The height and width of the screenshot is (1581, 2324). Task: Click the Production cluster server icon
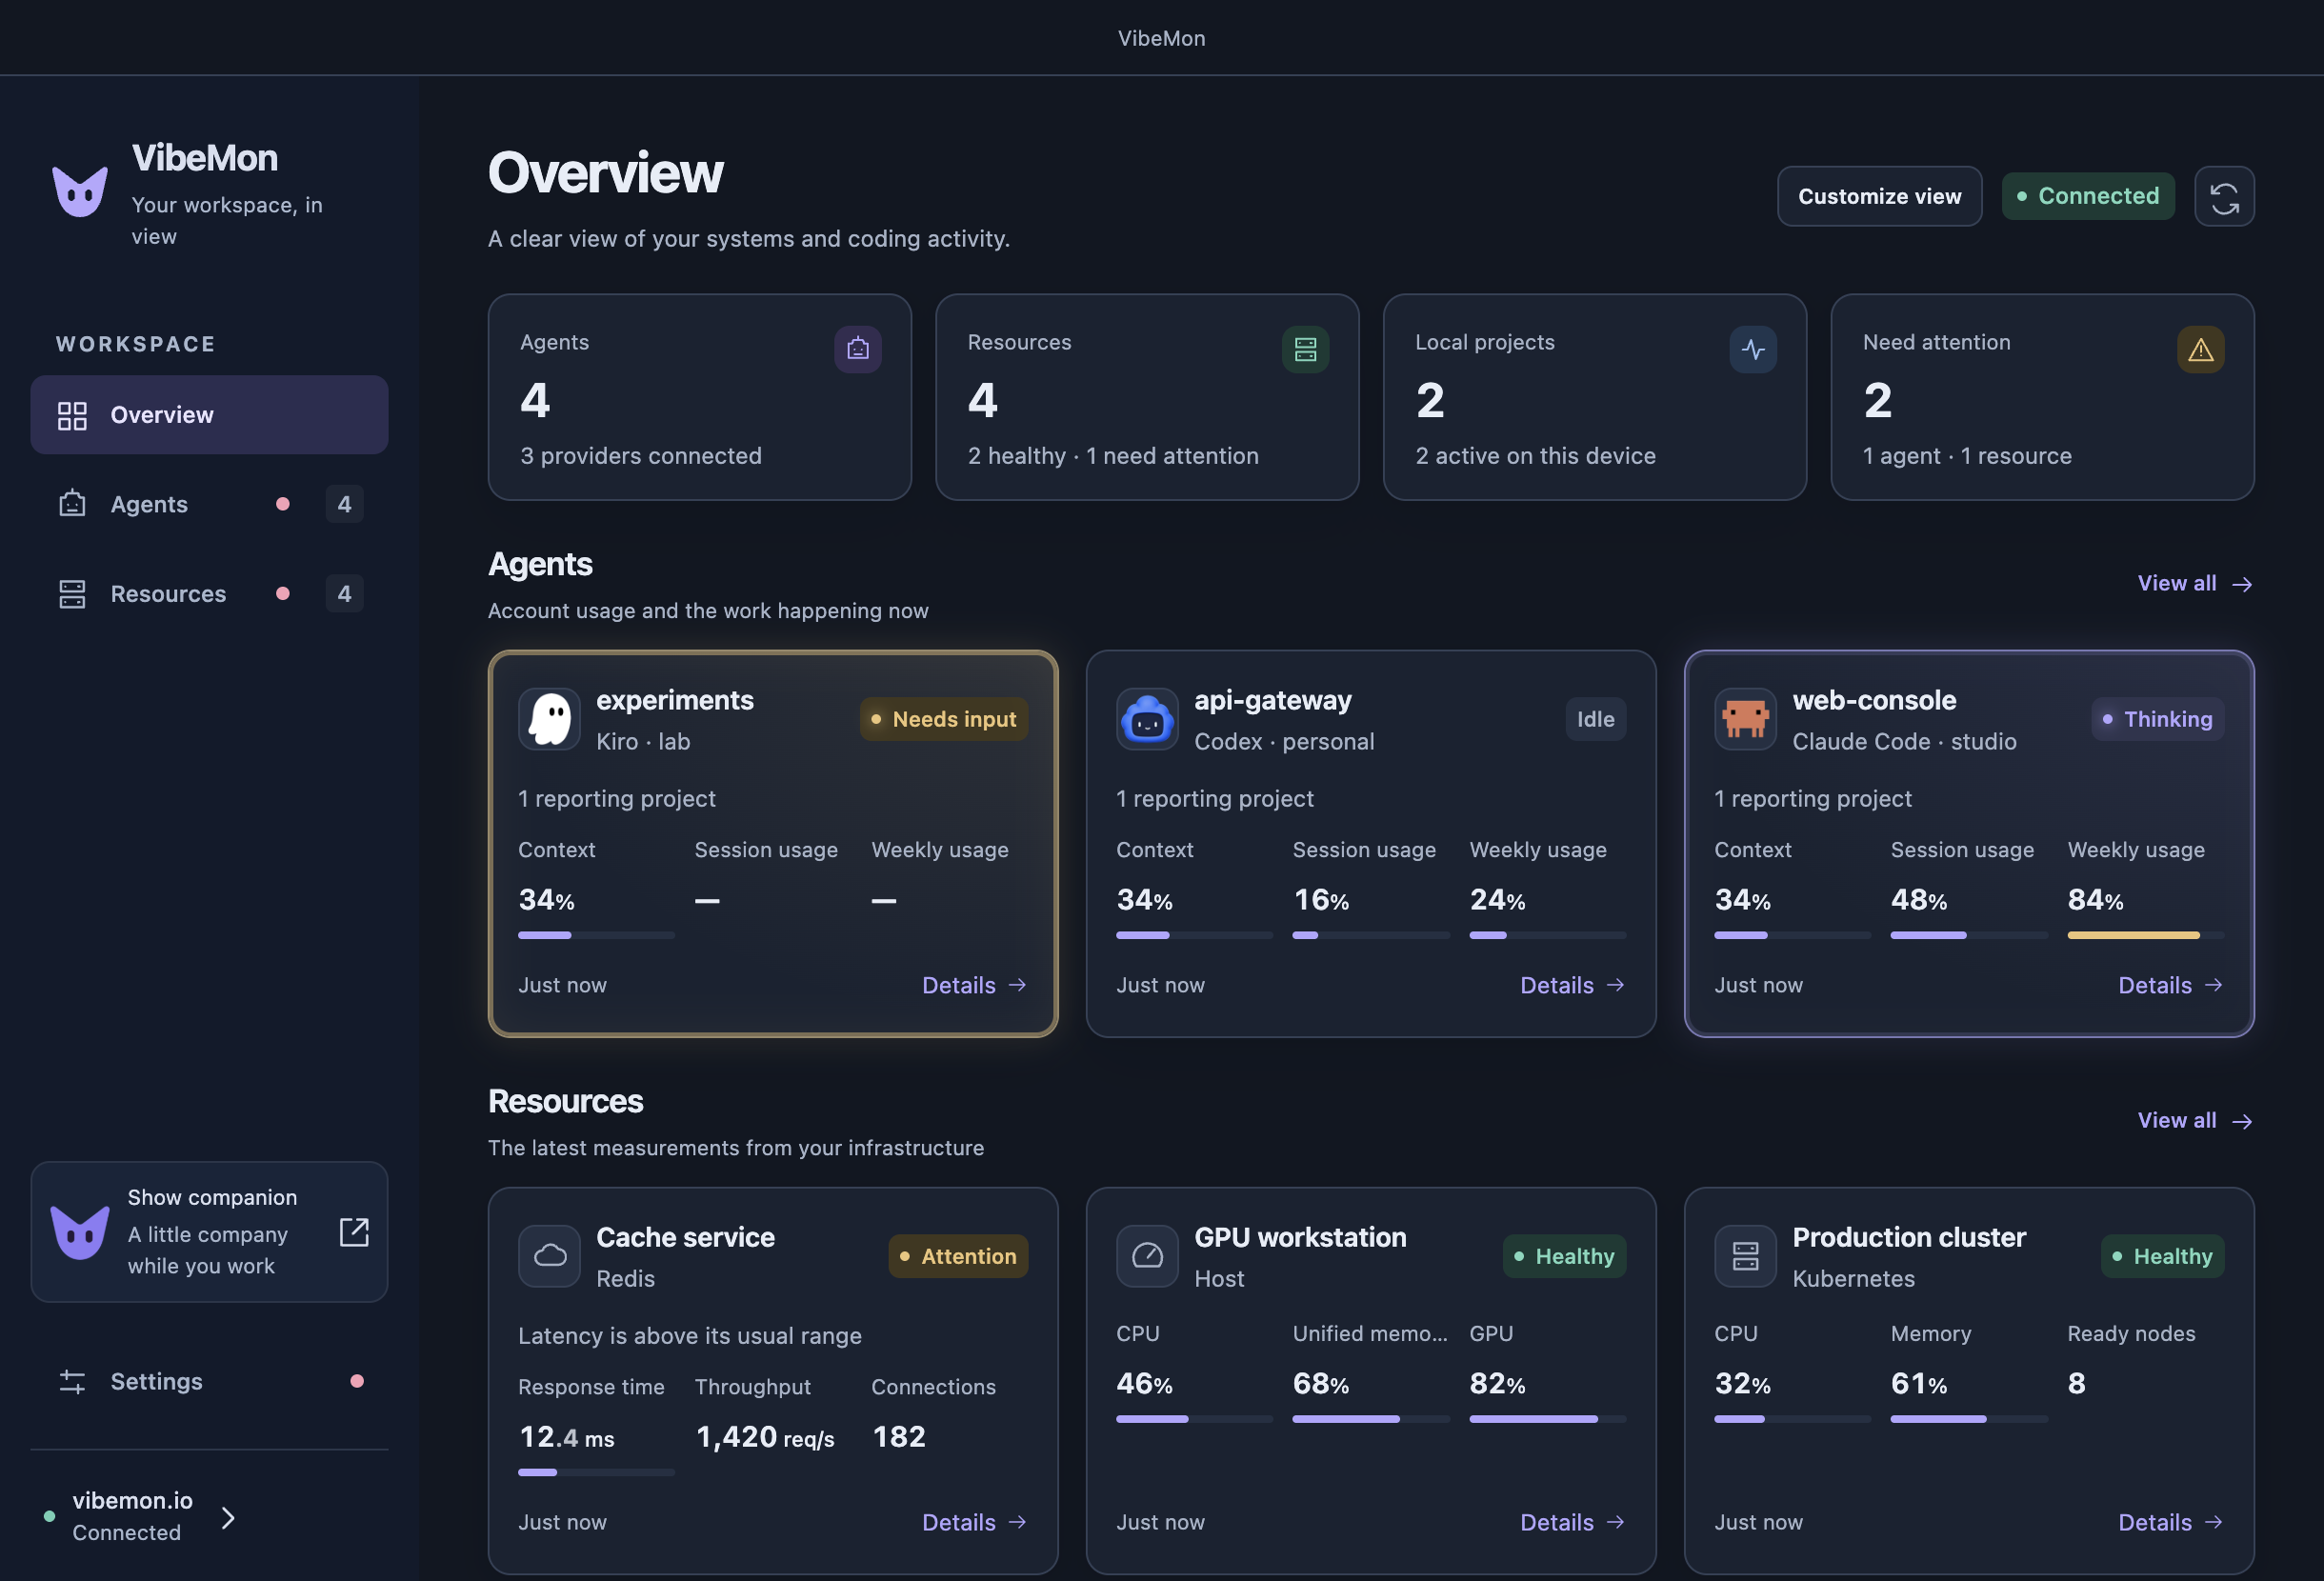(1745, 1256)
